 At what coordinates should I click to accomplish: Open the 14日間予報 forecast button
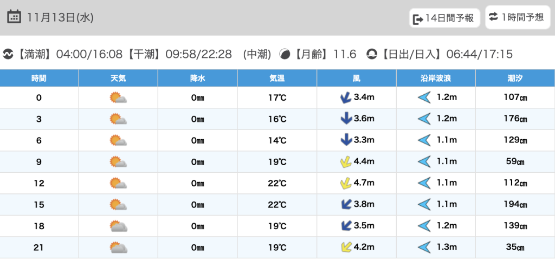click(x=444, y=18)
